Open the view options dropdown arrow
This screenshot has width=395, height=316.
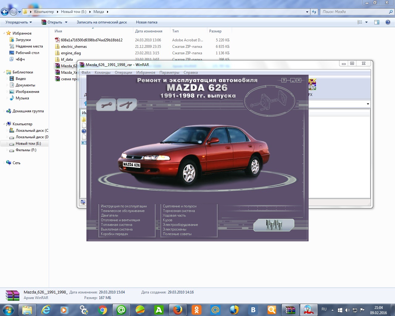[367, 22]
